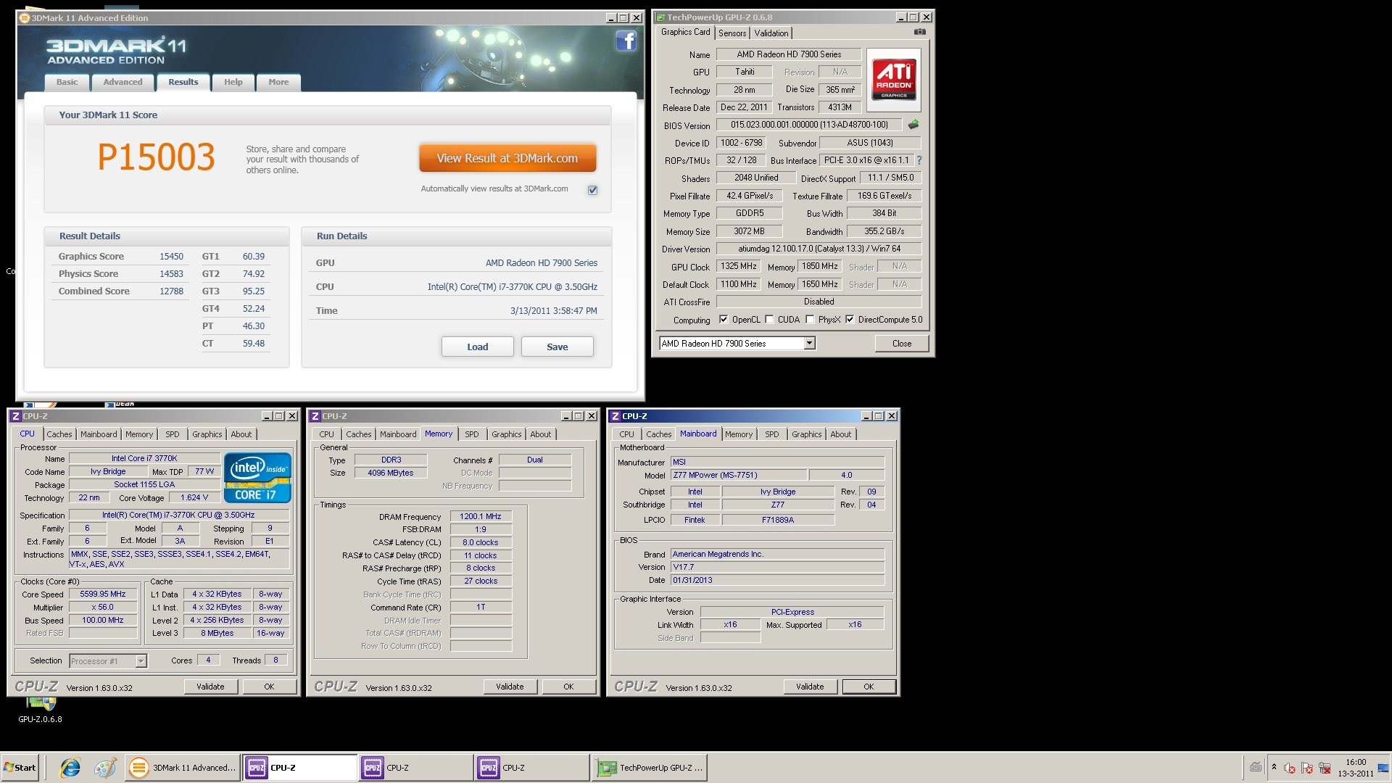Switch to the Sensors tab in GPU-Z

732,33
